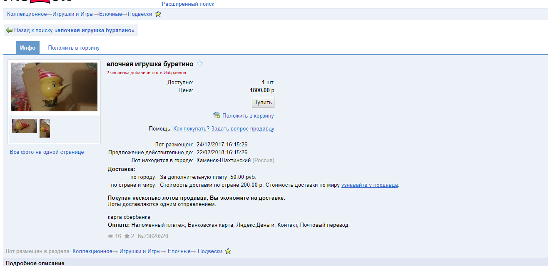The width and height of the screenshot is (548, 266).
Task: Click узнавайте у продавца delivery link
Action: click(370, 185)
